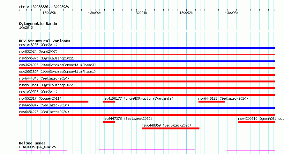Screen dimensions: 284x154
Task: Click the 130092k ruler position
Action: [186, 13]
